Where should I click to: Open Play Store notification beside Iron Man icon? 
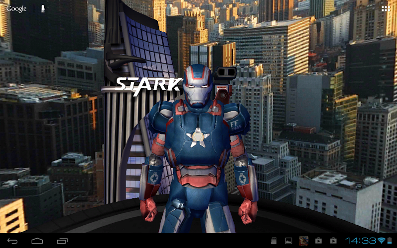(318, 241)
